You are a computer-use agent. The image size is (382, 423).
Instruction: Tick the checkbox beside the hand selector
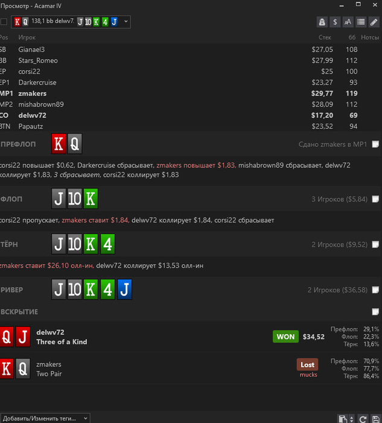(4, 22)
